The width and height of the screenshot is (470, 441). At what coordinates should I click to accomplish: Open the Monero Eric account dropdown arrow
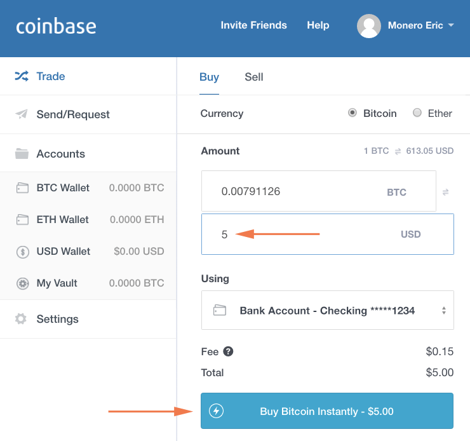pos(451,25)
